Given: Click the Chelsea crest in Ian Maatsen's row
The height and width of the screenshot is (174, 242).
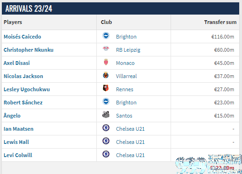Looking at the screenshot, I should point(106,128).
